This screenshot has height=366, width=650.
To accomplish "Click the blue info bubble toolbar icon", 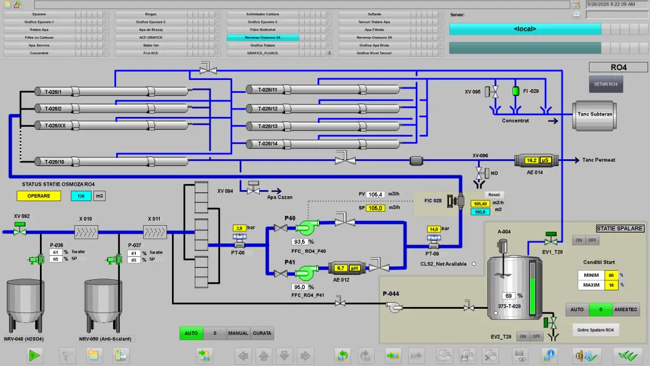I will tap(549, 355).
